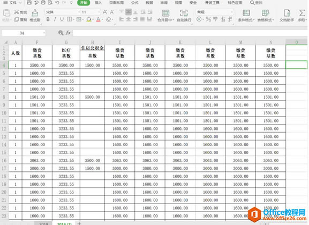Screen dimensions: 309x225
Task: Expand the font size dropdown
Action: (x=99, y=12)
